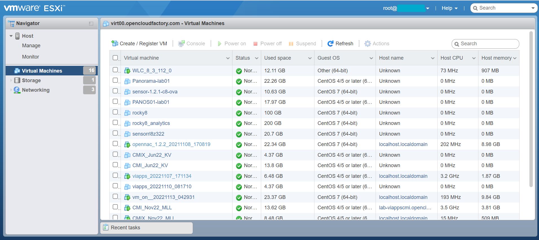This screenshot has height=240, width=539.
Task: Check the box for sensor-1.2.1-c8-ova
Action: (115, 91)
